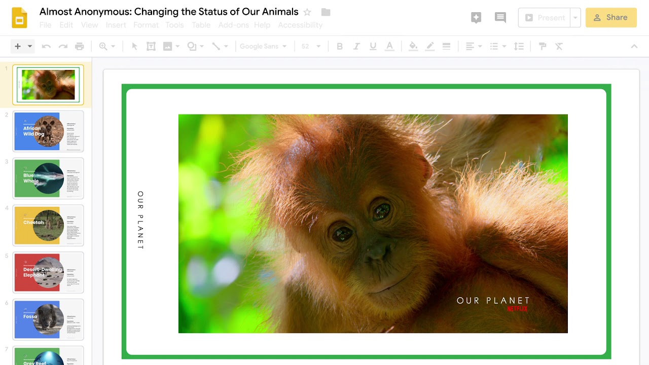Open font size 52 dropdown
This screenshot has width=649, height=365.
tap(311, 46)
